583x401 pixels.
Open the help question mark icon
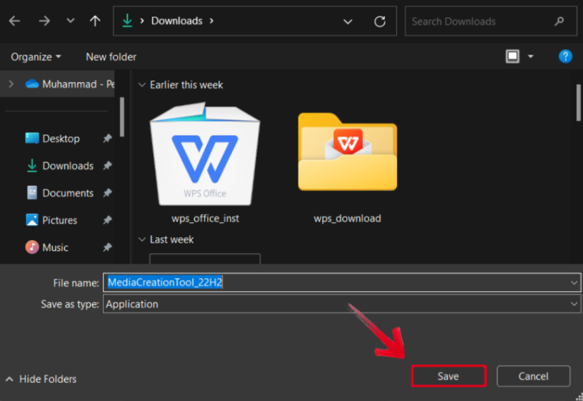click(x=565, y=56)
